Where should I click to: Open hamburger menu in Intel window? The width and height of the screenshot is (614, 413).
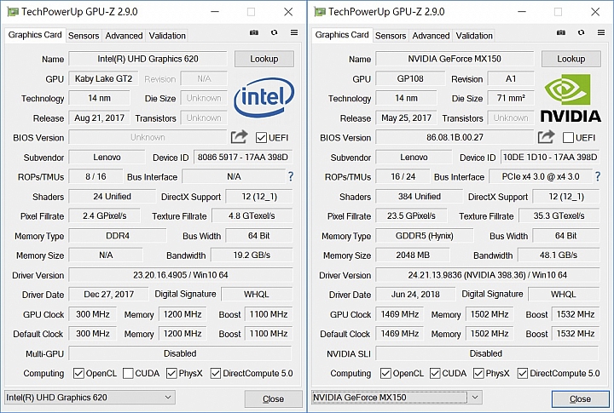coord(294,32)
